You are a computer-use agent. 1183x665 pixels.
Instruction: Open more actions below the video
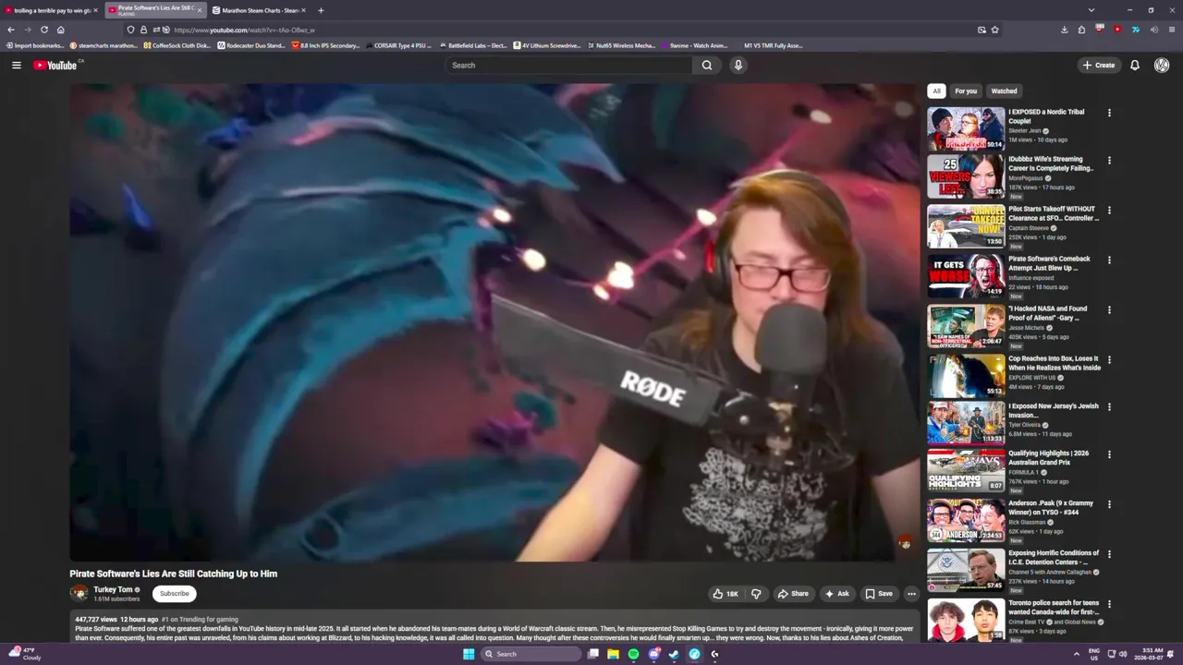[911, 594]
